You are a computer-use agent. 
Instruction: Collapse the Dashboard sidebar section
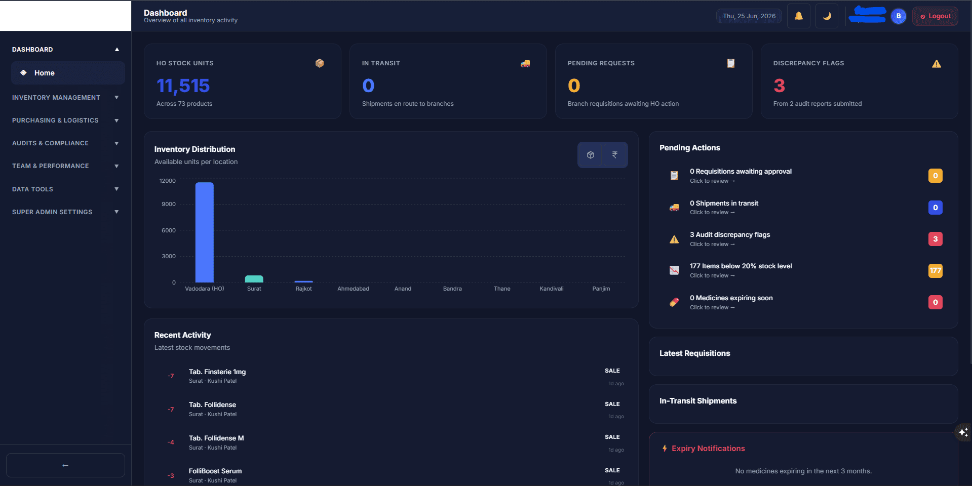point(66,50)
